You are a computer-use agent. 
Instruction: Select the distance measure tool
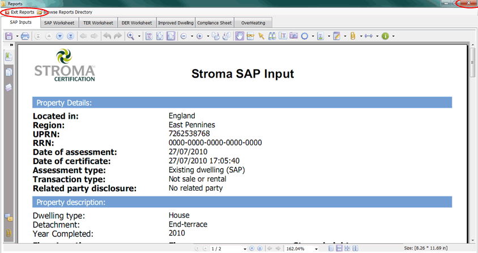coord(369,36)
